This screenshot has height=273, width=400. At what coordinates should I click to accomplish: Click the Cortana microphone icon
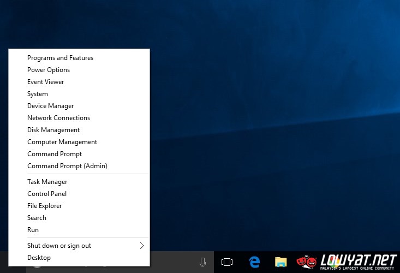pos(203,262)
